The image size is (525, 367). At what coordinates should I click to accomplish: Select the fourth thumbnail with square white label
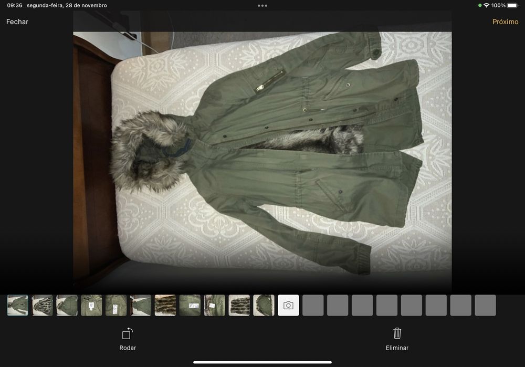[x=91, y=305]
